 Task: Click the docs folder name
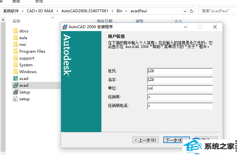coord(24,31)
